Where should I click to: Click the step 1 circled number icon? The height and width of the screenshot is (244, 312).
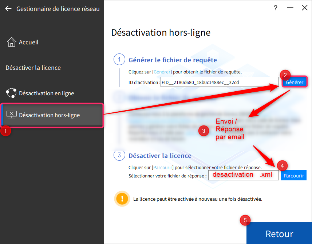(119, 59)
